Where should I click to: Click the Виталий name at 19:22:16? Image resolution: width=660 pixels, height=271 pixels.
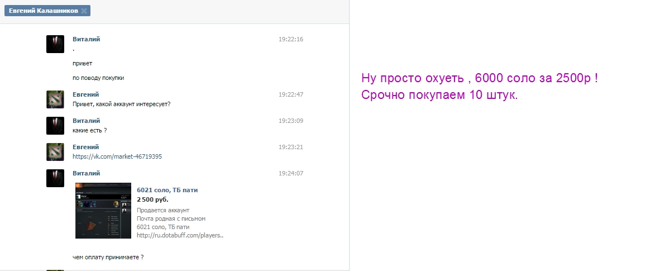point(87,39)
